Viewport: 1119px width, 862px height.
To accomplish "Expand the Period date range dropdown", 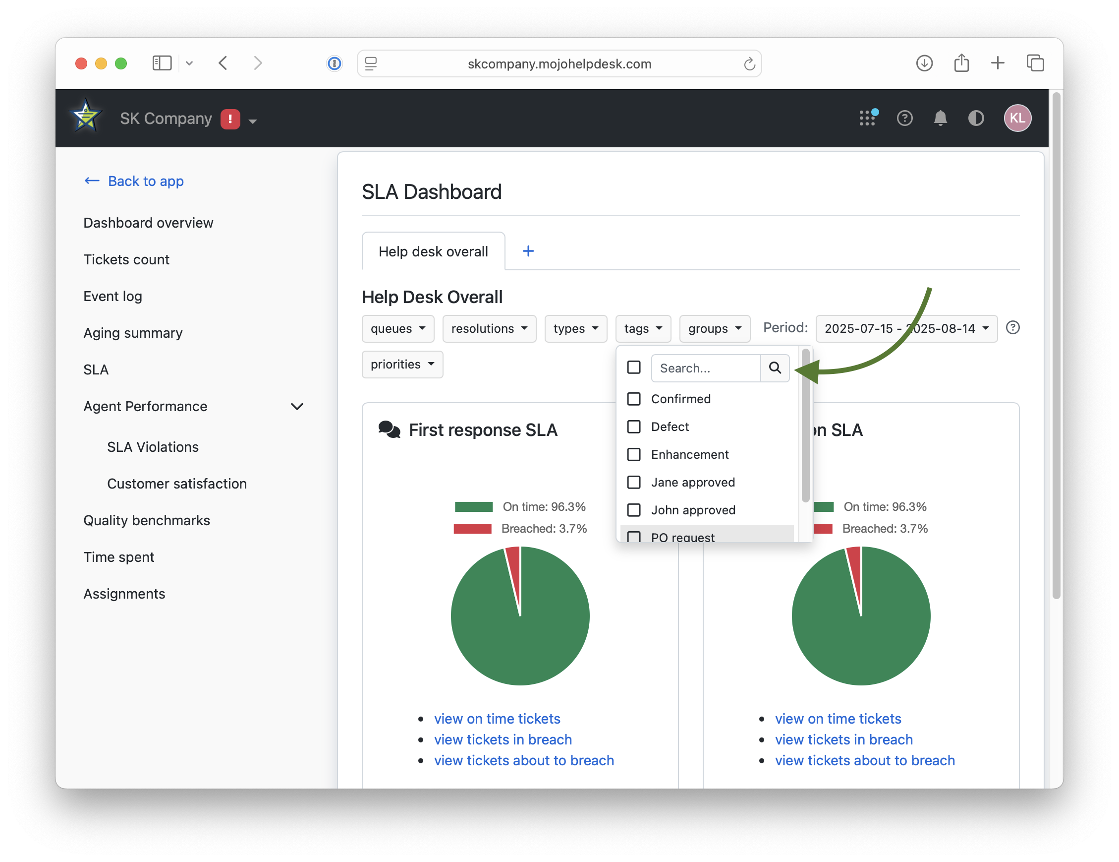I will [x=906, y=328].
